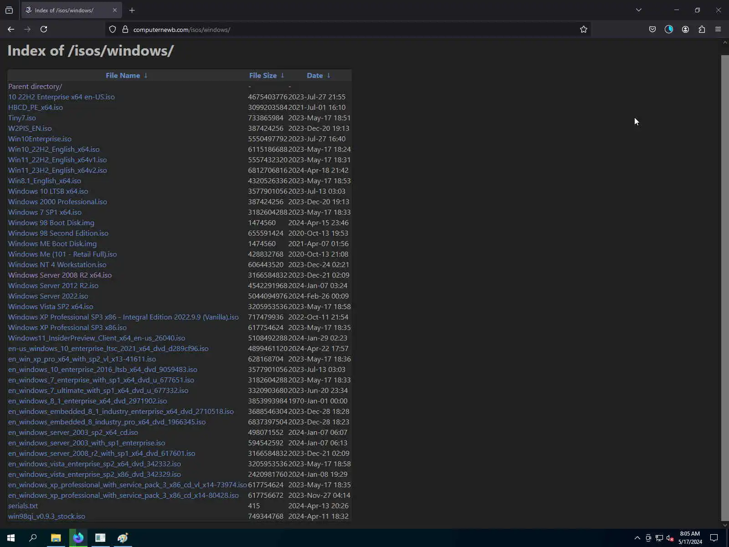The height and width of the screenshot is (547, 729).
Task: Download Win10Enterprise.iso
Action: click(x=40, y=139)
